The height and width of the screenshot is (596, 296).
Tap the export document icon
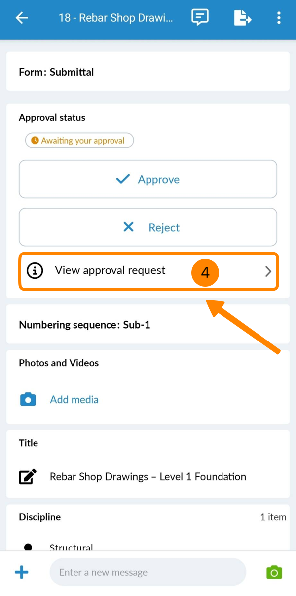tap(242, 18)
